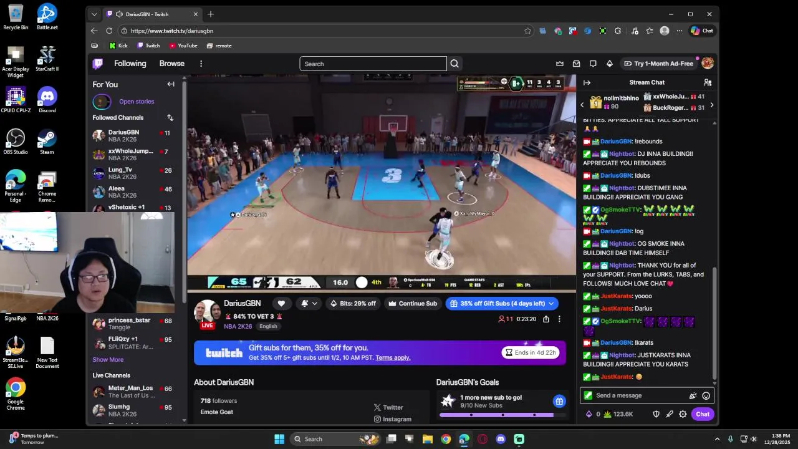Select xxWholeJump channel in sidebar
Viewport: 798px width, 449px height.
click(x=133, y=154)
